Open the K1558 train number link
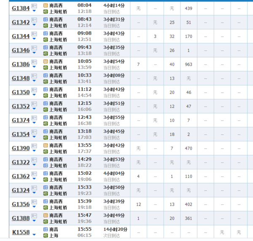 [x=21, y=232]
